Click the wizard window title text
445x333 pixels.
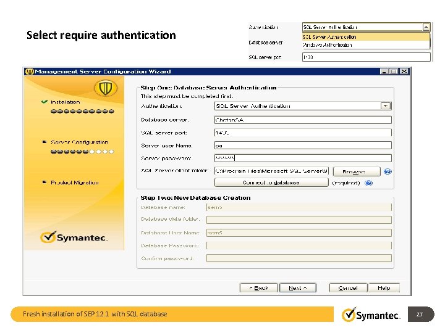point(103,72)
